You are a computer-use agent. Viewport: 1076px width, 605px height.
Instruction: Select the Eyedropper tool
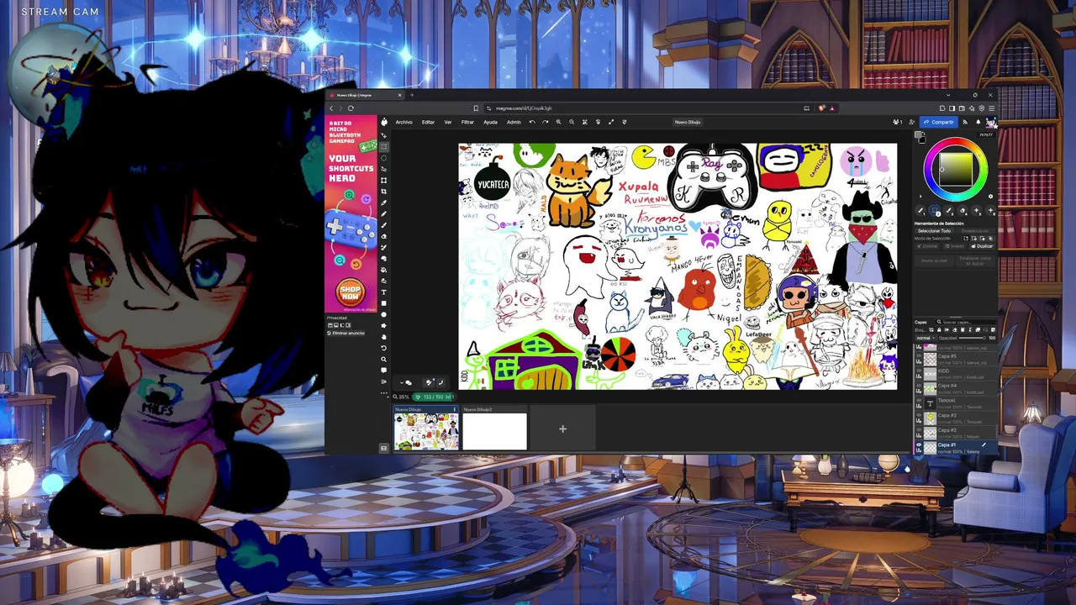click(384, 203)
